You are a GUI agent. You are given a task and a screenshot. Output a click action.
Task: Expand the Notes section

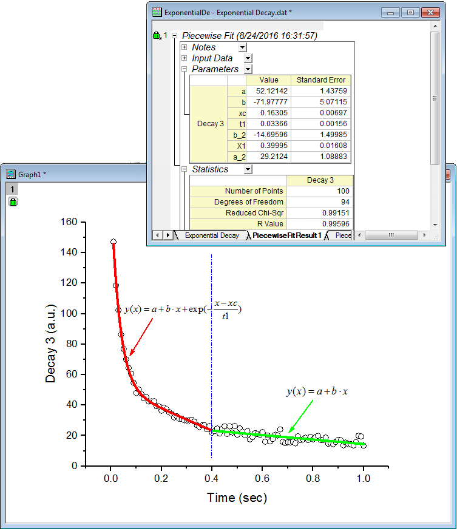(184, 47)
